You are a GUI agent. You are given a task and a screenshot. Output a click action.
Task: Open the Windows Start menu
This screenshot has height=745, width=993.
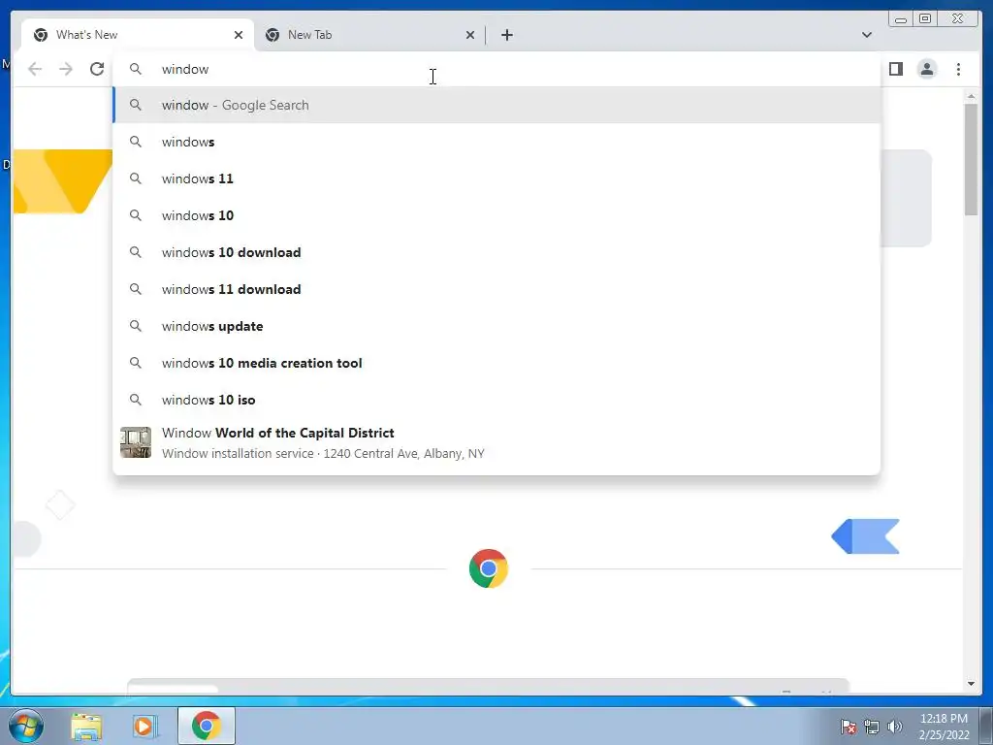pos(26,726)
